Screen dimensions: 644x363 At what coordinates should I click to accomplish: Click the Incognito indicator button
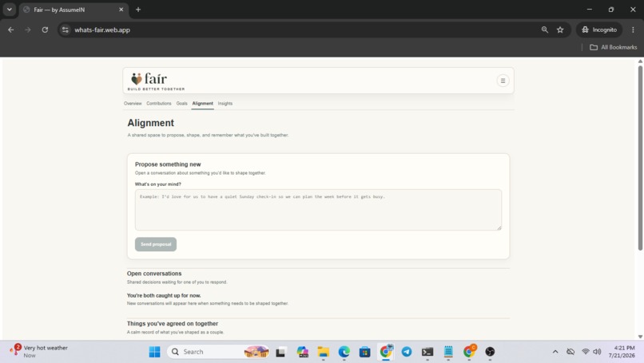click(x=599, y=30)
